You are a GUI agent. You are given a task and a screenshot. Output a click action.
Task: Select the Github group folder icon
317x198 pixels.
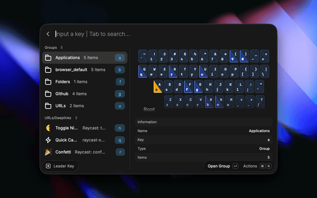click(x=48, y=94)
